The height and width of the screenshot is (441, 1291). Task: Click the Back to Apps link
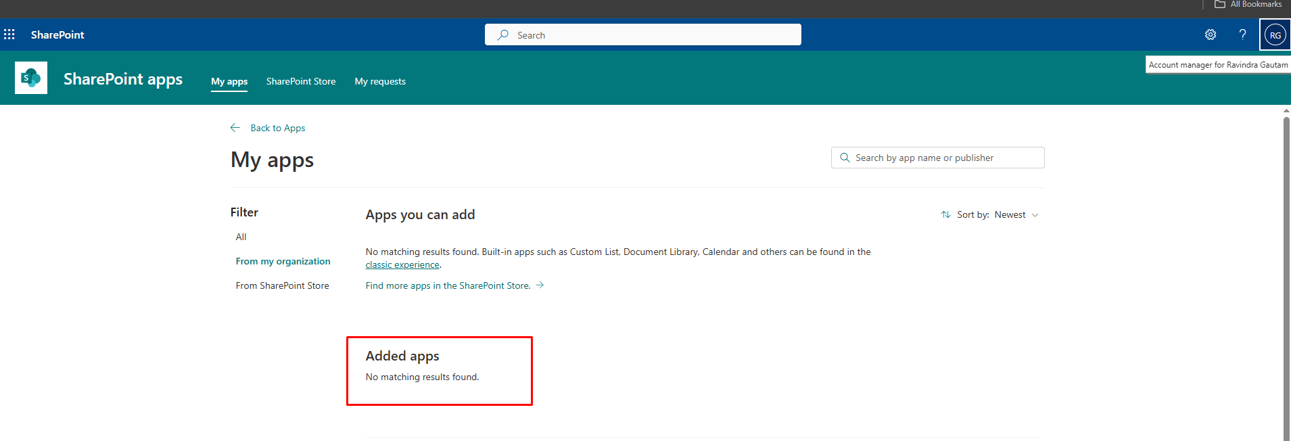[x=278, y=128]
